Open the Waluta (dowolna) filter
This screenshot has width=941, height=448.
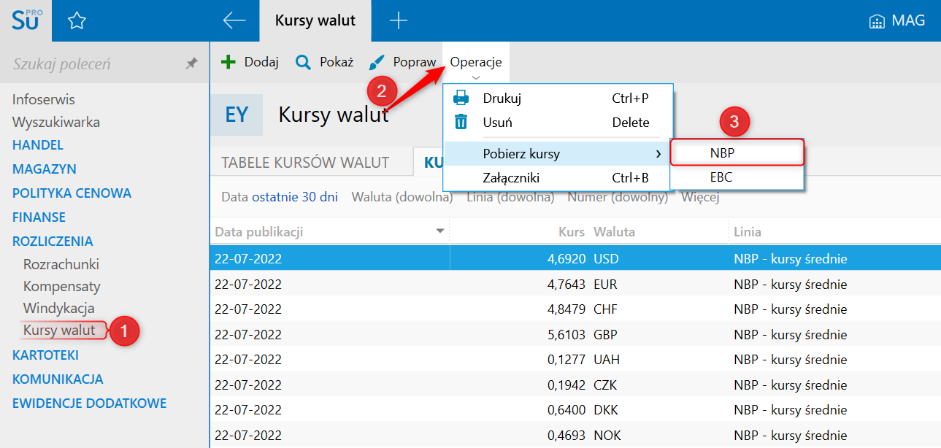click(402, 197)
